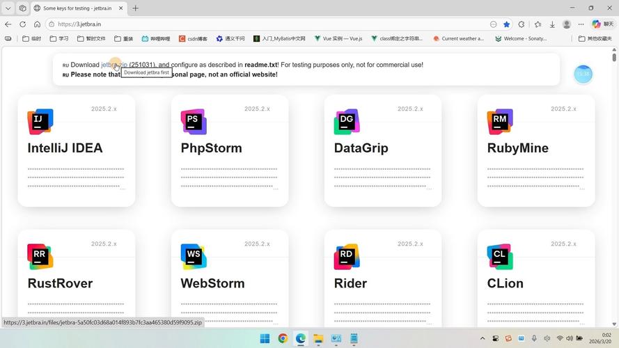Screen dimensions: 619x348
Task: Open the browser home page icon
Action: [x=37, y=24]
